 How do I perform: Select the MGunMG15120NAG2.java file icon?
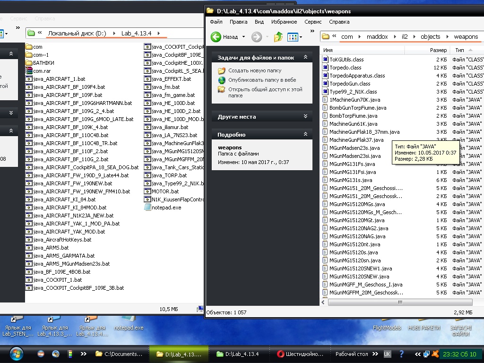click(x=325, y=228)
